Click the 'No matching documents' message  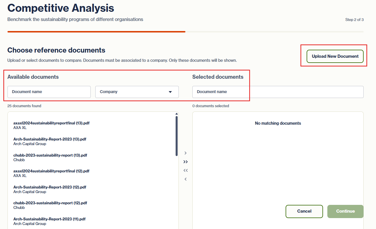tap(278, 123)
